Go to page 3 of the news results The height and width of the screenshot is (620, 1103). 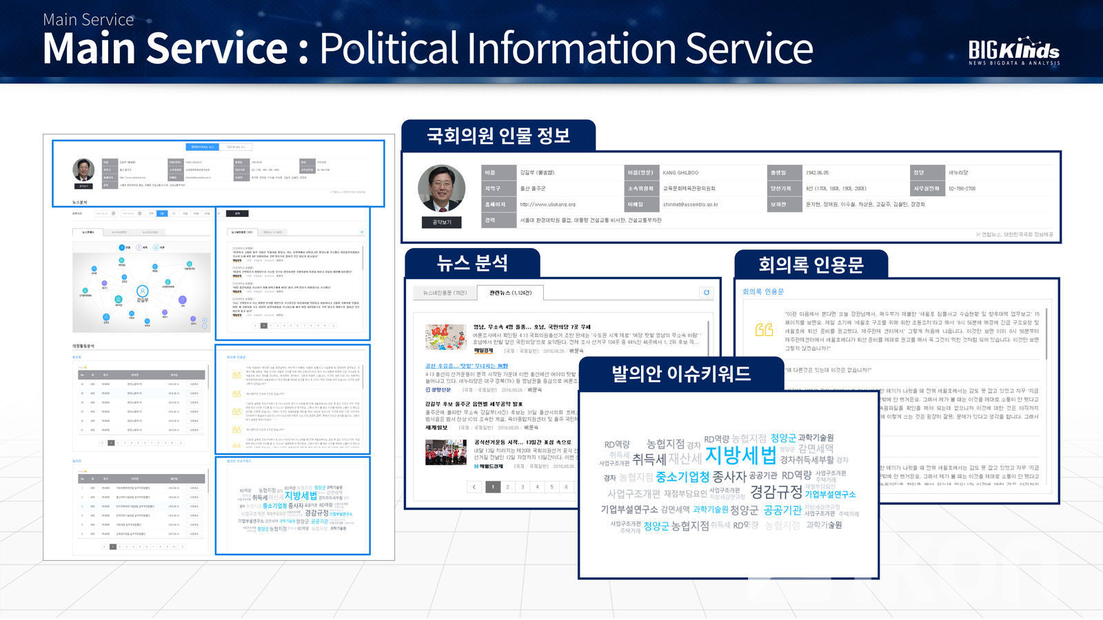point(523,487)
